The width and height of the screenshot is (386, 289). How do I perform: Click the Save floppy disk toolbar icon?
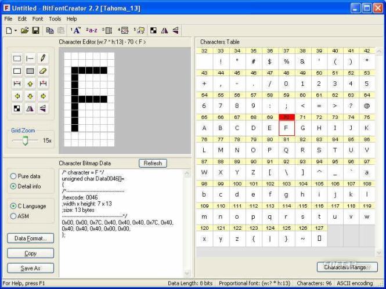(x=36, y=31)
